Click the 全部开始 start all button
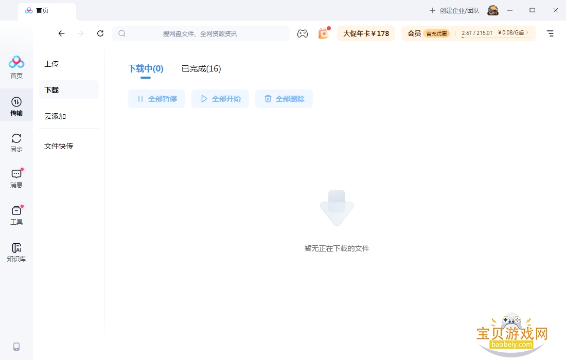 click(220, 99)
